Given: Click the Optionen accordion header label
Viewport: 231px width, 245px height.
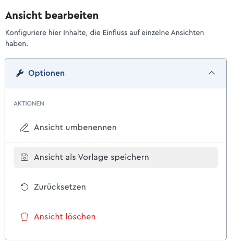Looking at the screenshot, I should point(46,73).
